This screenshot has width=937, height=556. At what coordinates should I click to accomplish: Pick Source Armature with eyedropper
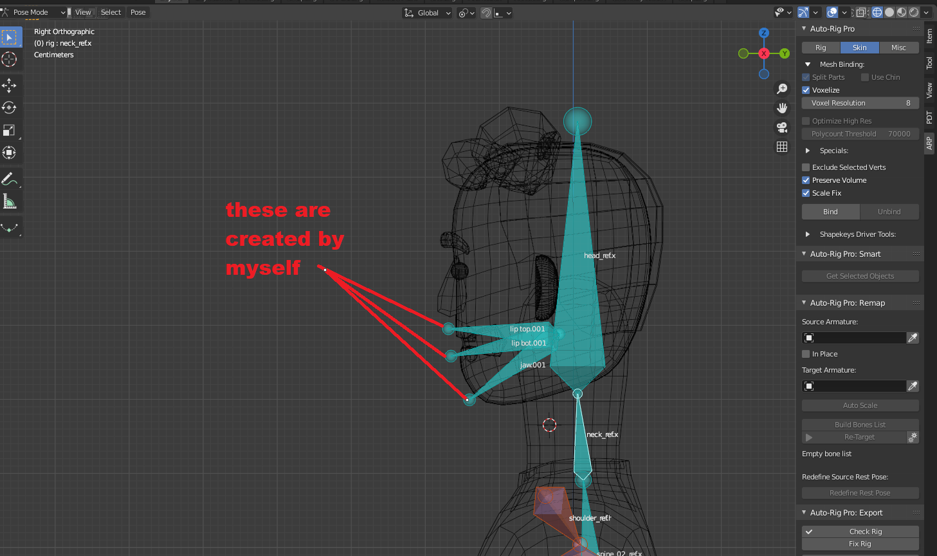pyautogui.click(x=913, y=338)
